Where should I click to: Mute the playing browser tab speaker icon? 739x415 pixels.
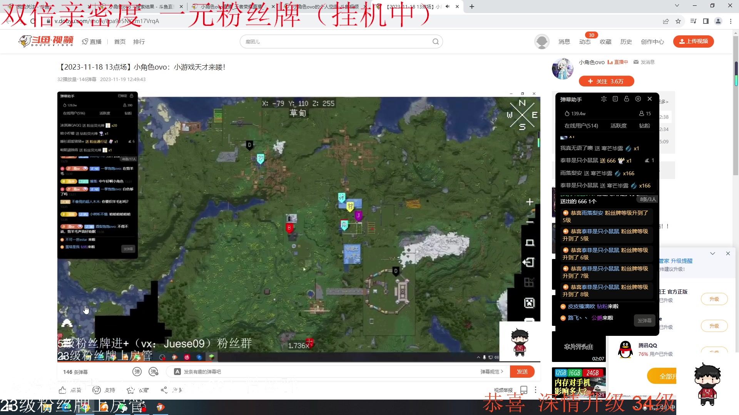447,6
